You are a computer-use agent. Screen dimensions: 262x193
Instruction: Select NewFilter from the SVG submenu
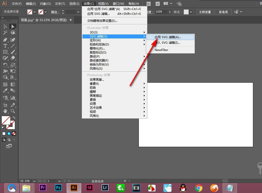161,50
